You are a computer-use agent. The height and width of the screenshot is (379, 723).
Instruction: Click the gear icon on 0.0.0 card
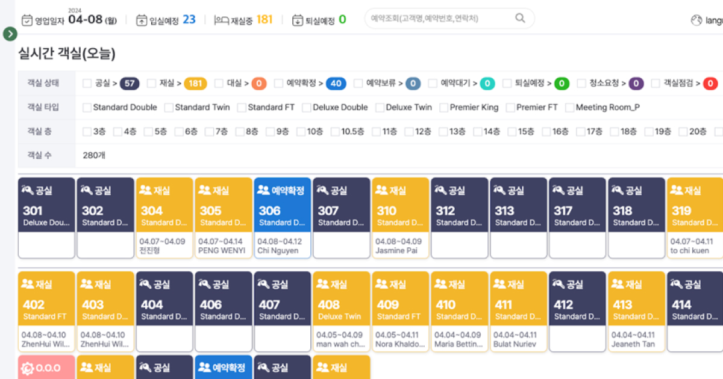28,368
